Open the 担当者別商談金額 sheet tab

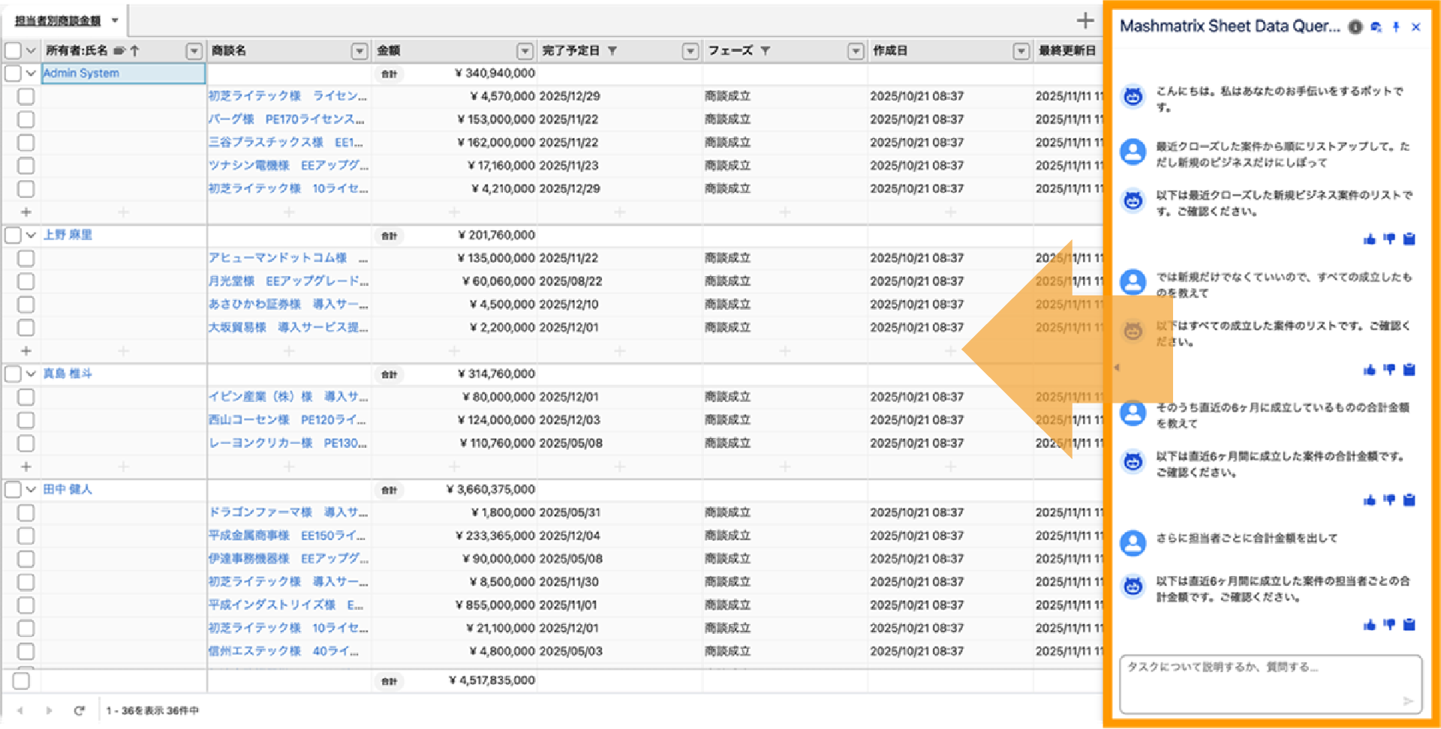pyautogui.click(x=59, y=21)
